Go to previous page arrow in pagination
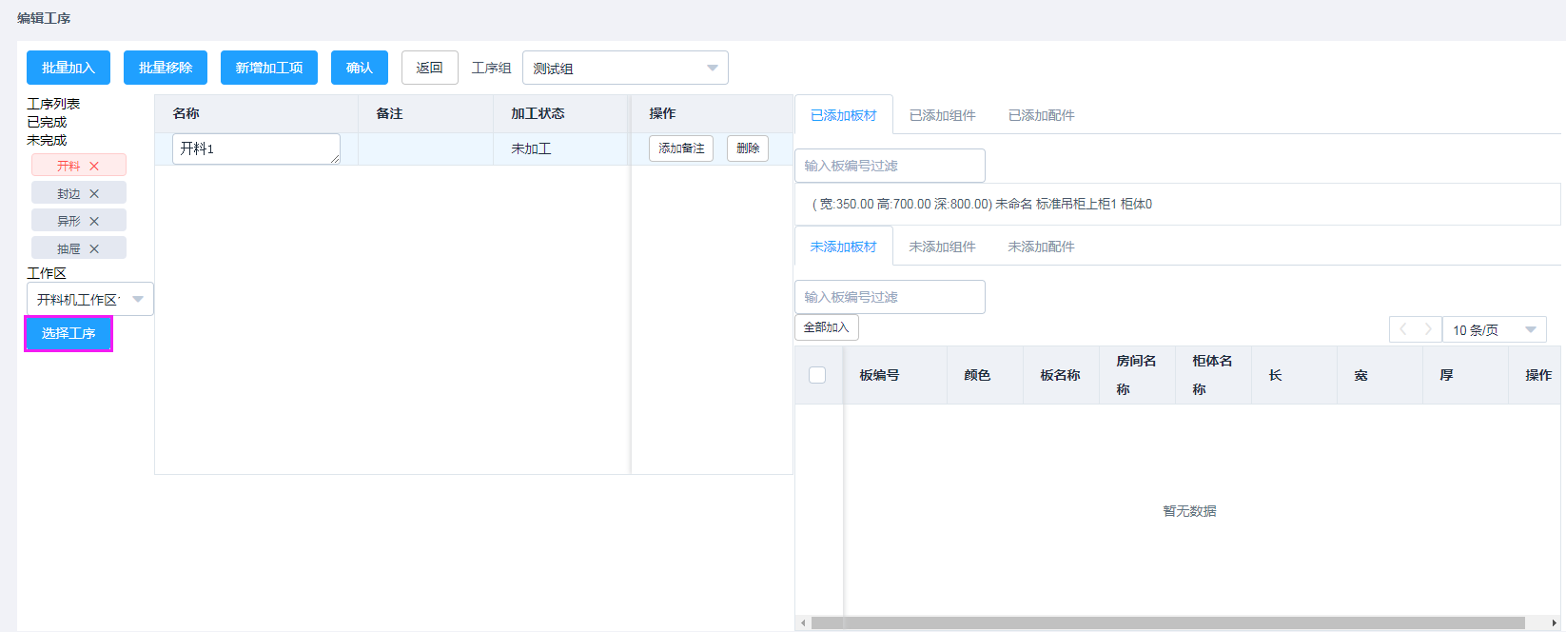This screenshot has height=632, width=1566. [x=1403, y=329]
